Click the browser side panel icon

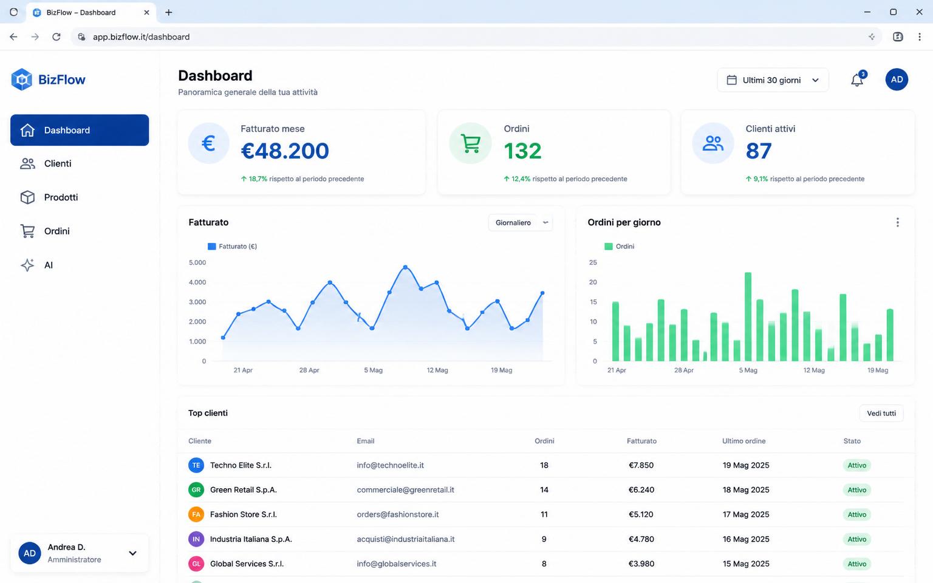click(x=898, y=37)
